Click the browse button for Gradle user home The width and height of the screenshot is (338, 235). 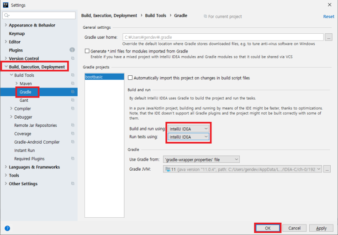click(x=329, y=37)
